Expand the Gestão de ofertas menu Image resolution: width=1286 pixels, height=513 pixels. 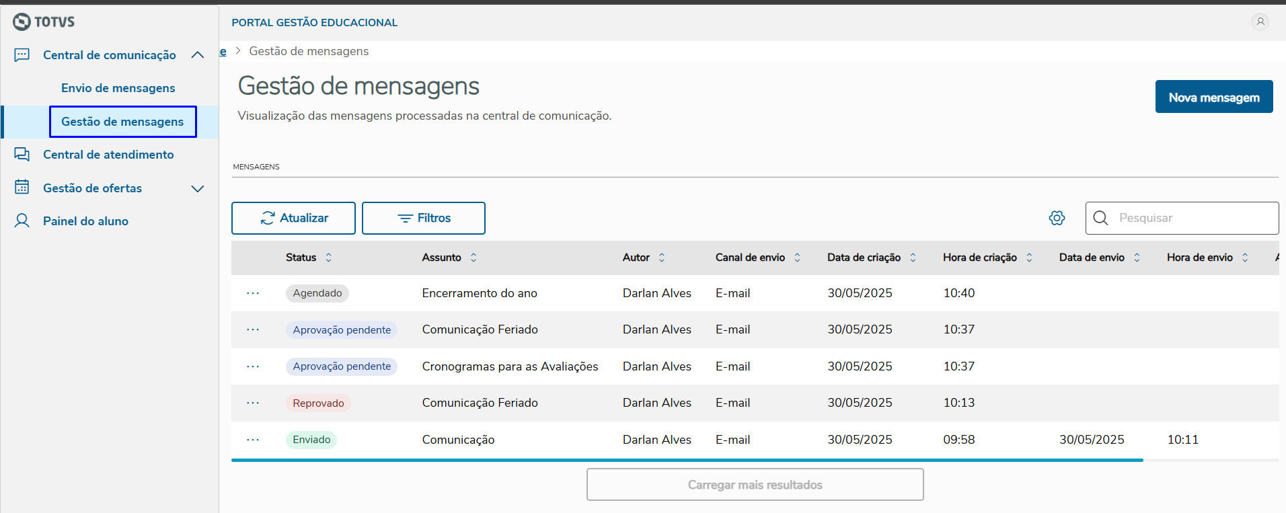pyautogui.click(x=198, y=188)
